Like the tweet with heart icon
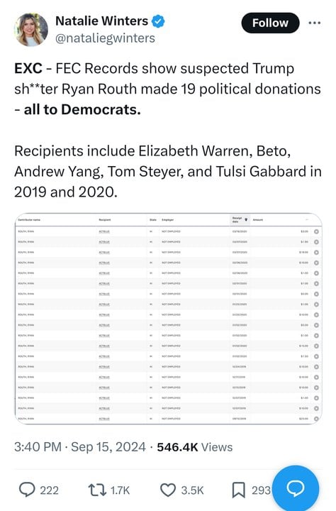This screenshot has height=511, width=336. click(168, 490)
